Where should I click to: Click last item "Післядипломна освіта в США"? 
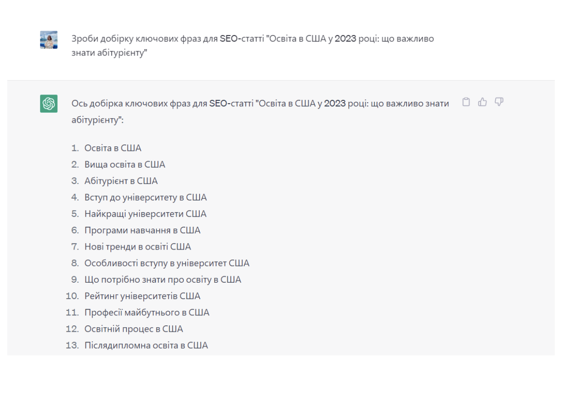pyautogui.click(x=146, y=345)
